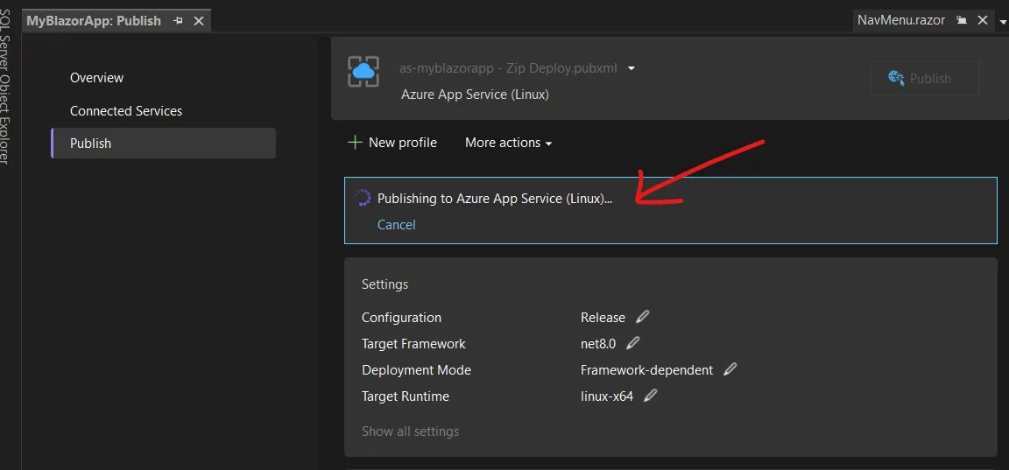1009x470 pixels.
Task: Click the Framework-dependent value
Action: pos(646,370)
